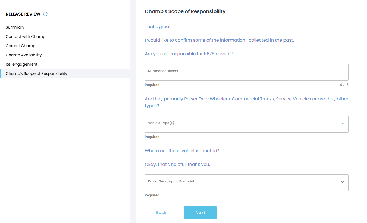This screenshot has height=223, width=367.
Task: Click the Next button
Action: (200, 213)
